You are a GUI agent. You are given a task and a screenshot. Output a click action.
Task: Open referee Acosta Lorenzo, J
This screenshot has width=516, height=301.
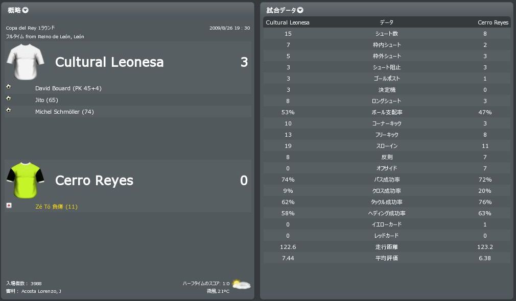(x=41, y=291)
